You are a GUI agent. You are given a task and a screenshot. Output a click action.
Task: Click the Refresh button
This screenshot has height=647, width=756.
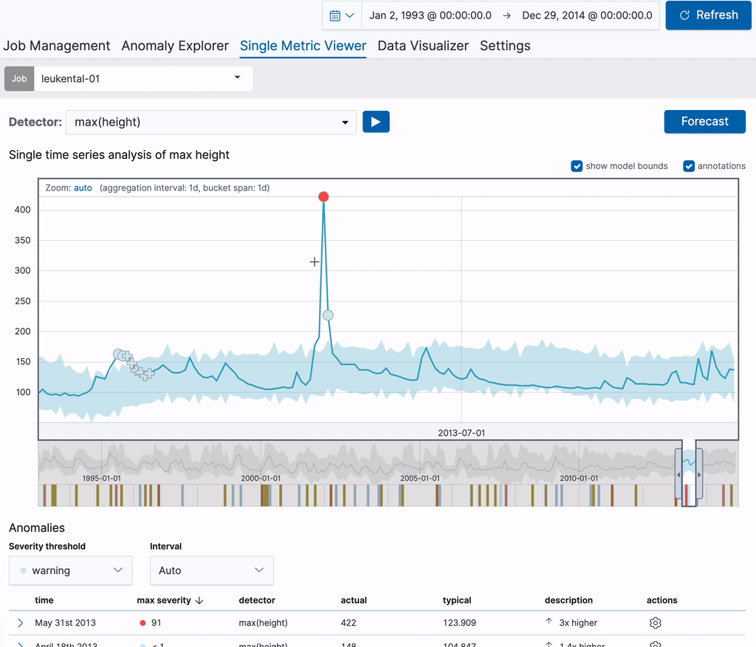(709, 16)
